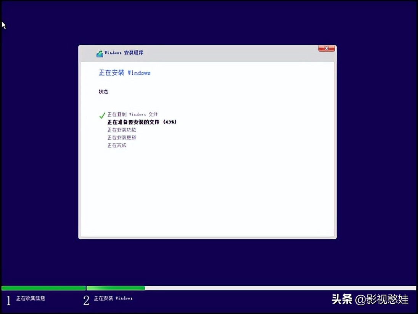Select the 正在安装更新 status line
This screenshot has width=418, height=314.
pos(122,137)
